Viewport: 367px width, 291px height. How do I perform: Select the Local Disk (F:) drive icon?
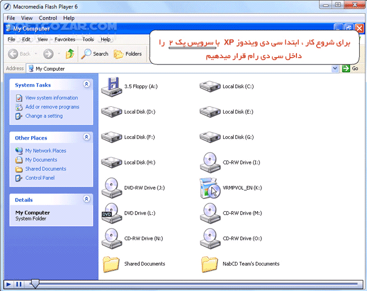(112, 137)
